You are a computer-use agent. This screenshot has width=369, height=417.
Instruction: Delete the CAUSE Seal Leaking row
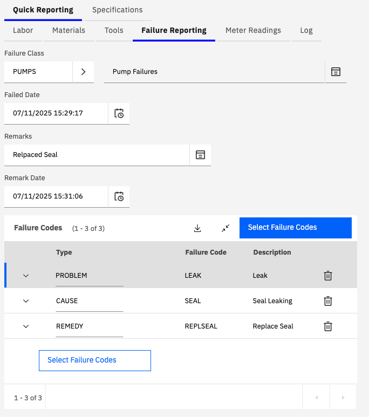coord(327,301)
